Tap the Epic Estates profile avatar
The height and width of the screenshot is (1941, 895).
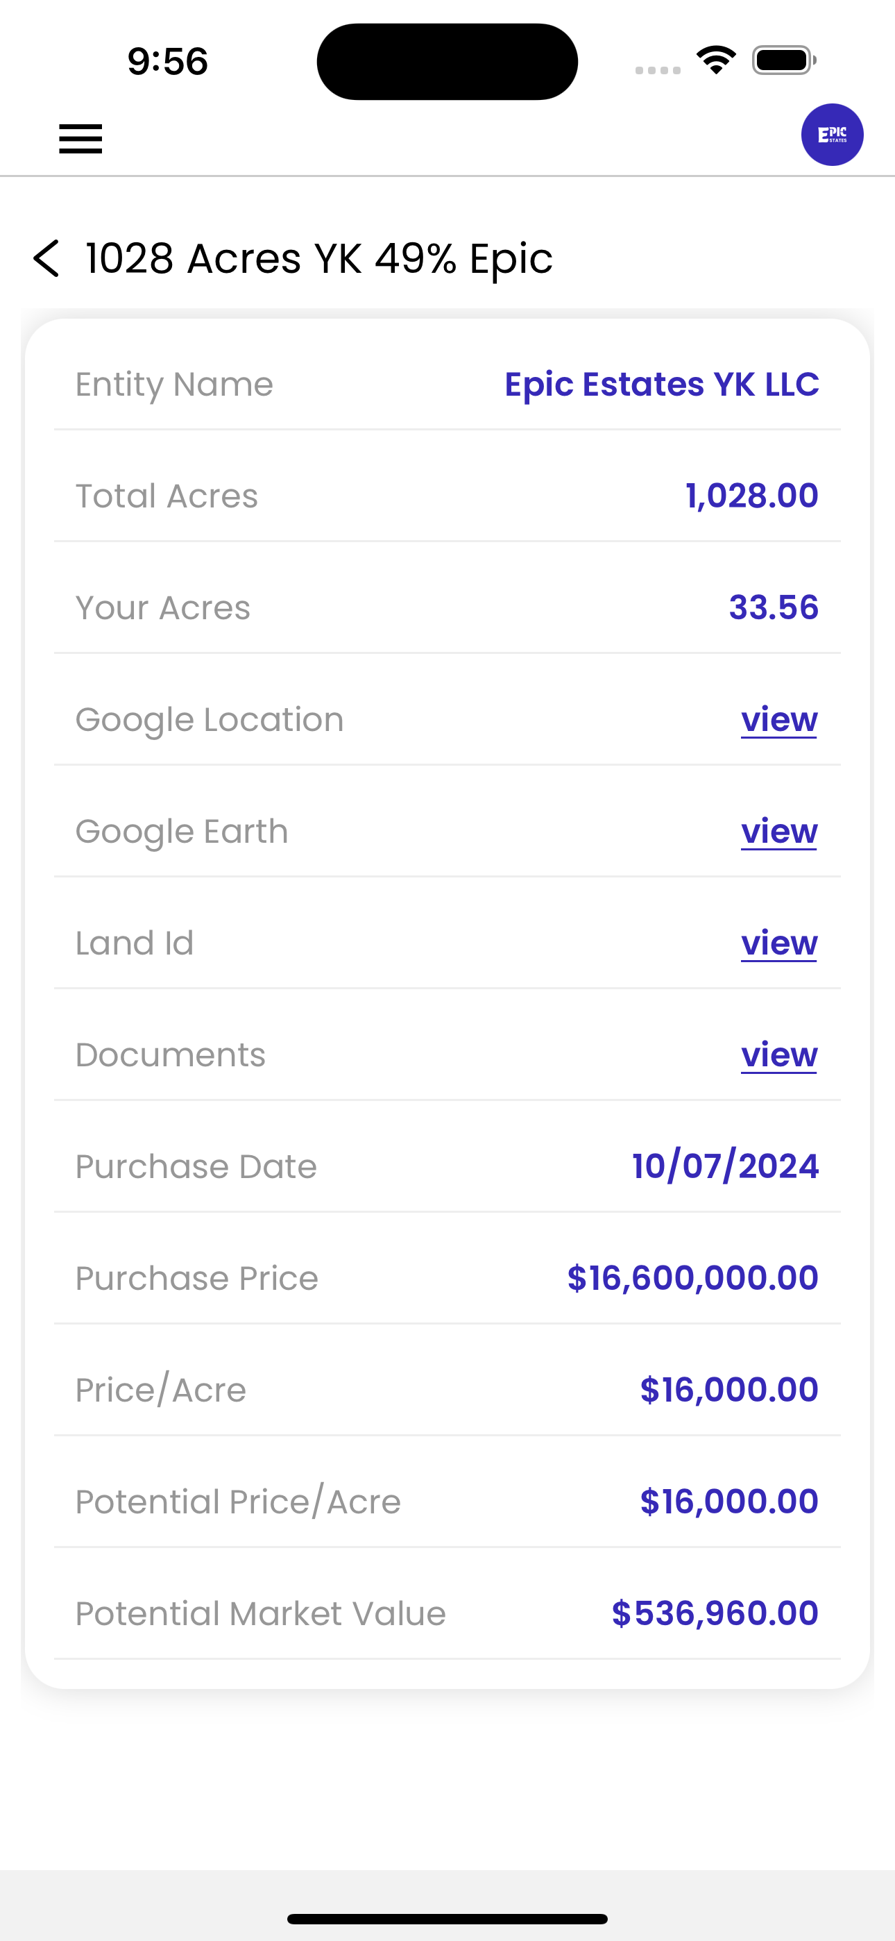coord(832,135)
